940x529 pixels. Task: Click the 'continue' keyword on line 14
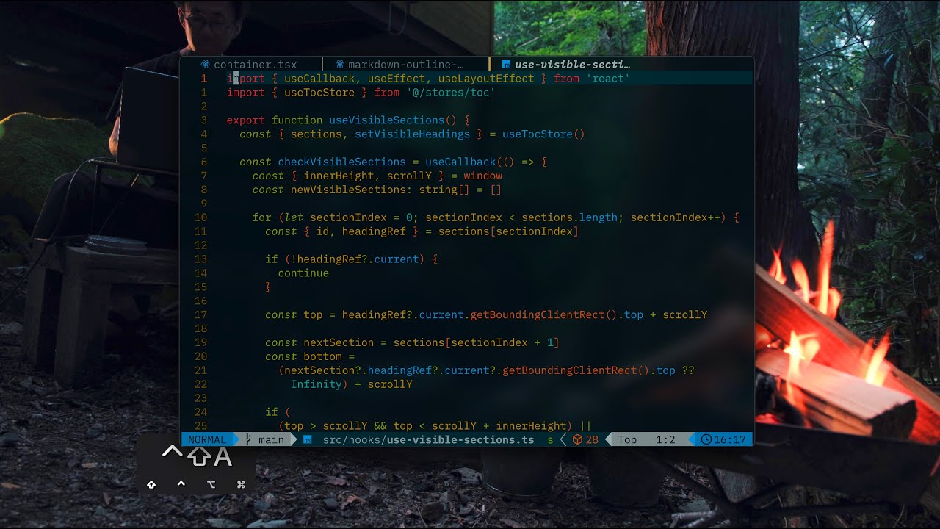pyautogui.click(x=303, y=273)
